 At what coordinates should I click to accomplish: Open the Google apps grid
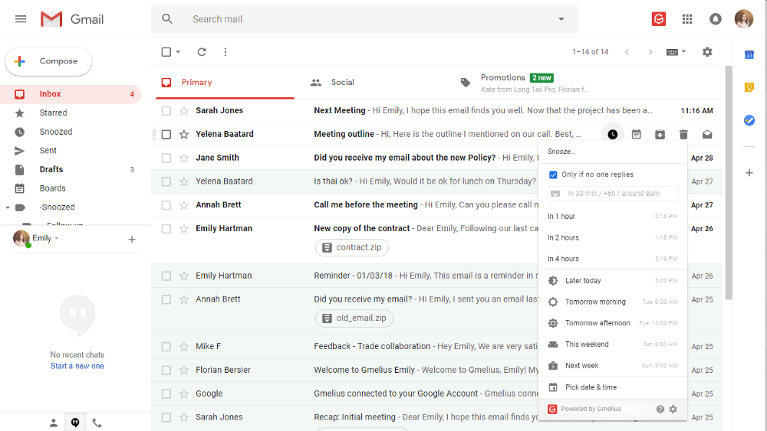coord(687,19)
